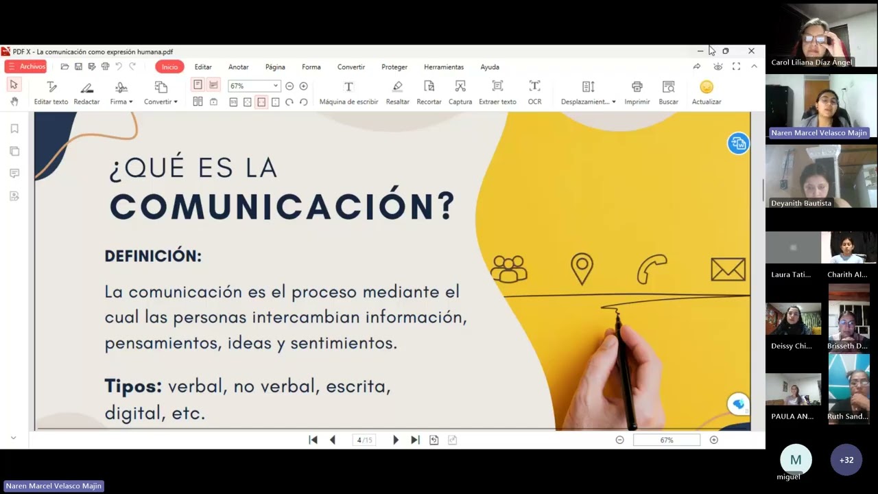Click the Editar texto tool

tap(51, 93)
